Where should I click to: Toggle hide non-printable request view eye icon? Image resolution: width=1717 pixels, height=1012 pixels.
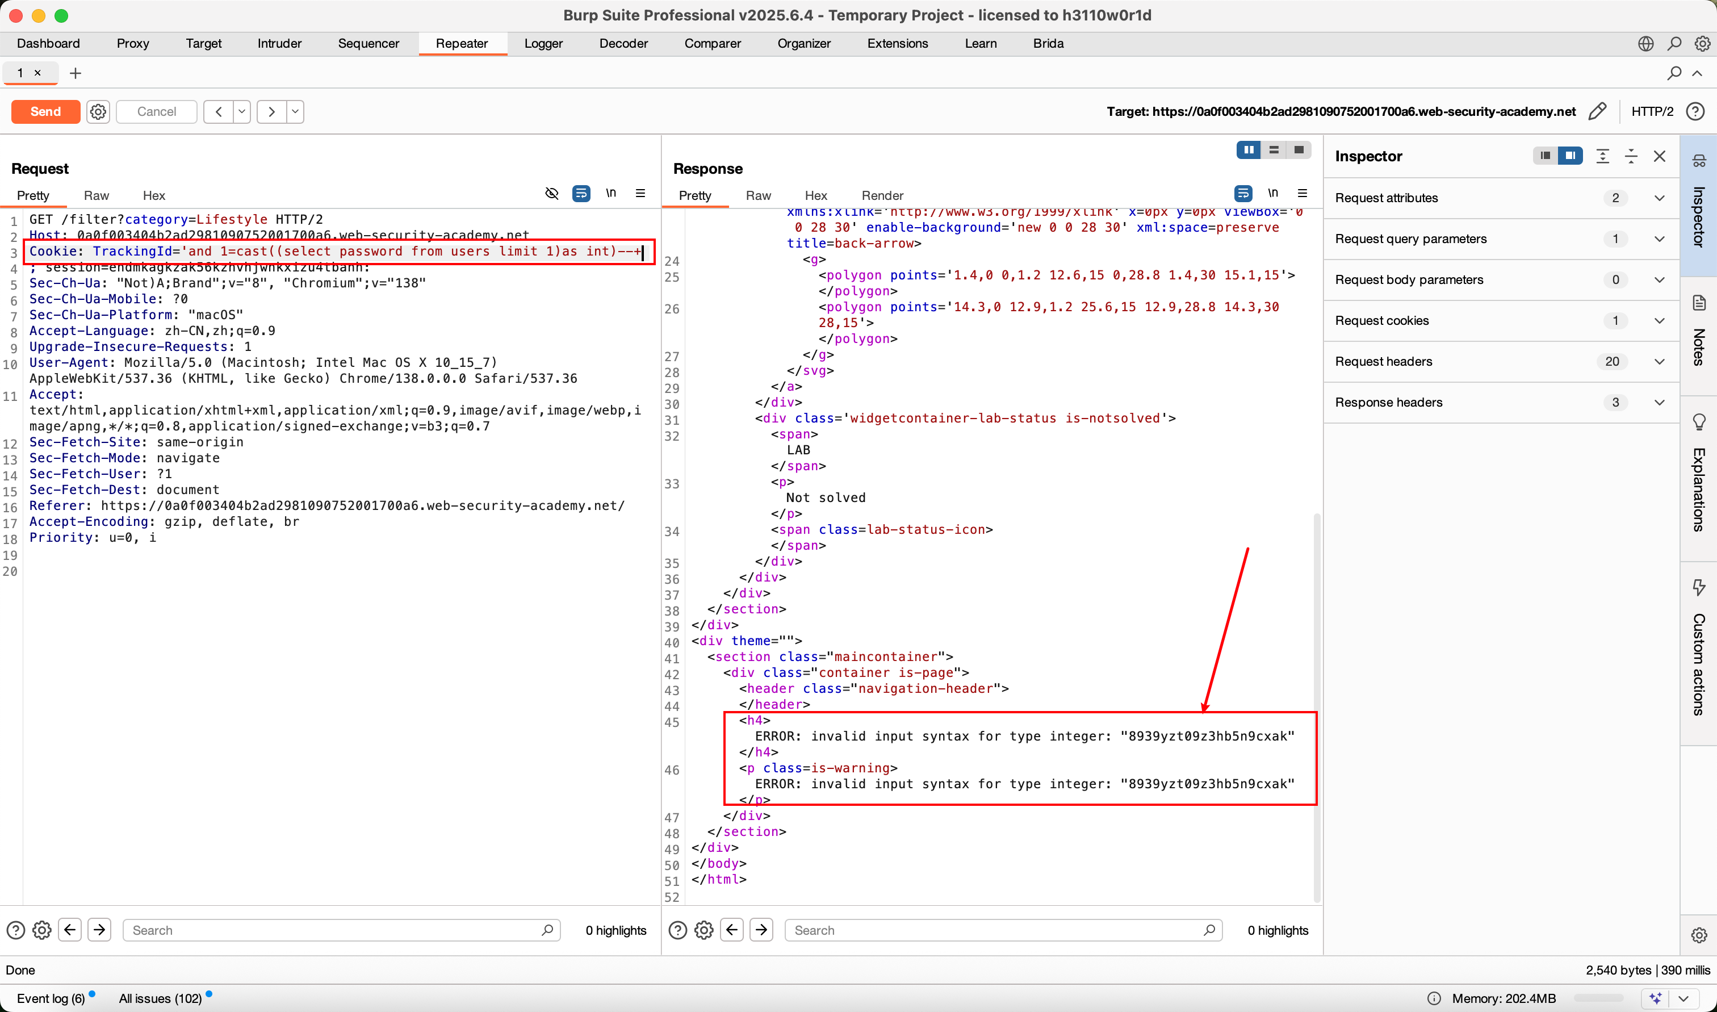pos(551,194)
